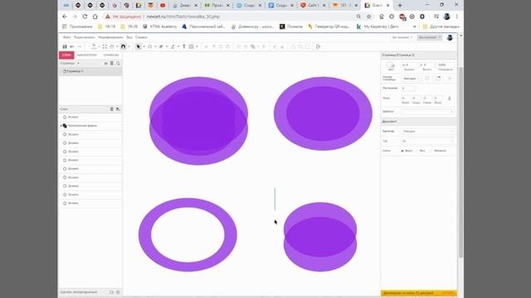Bookmark the page with the star icon
The image size is (531, 298).
(x=368, y=17)
